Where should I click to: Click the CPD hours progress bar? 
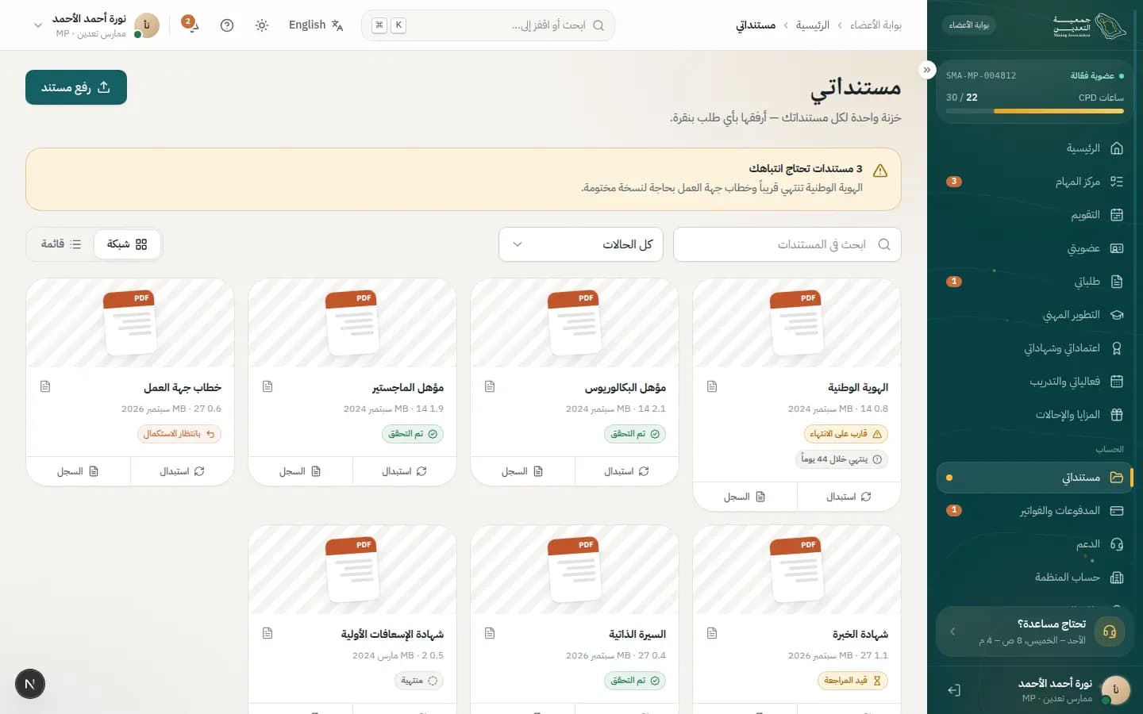coord(1035,111)
